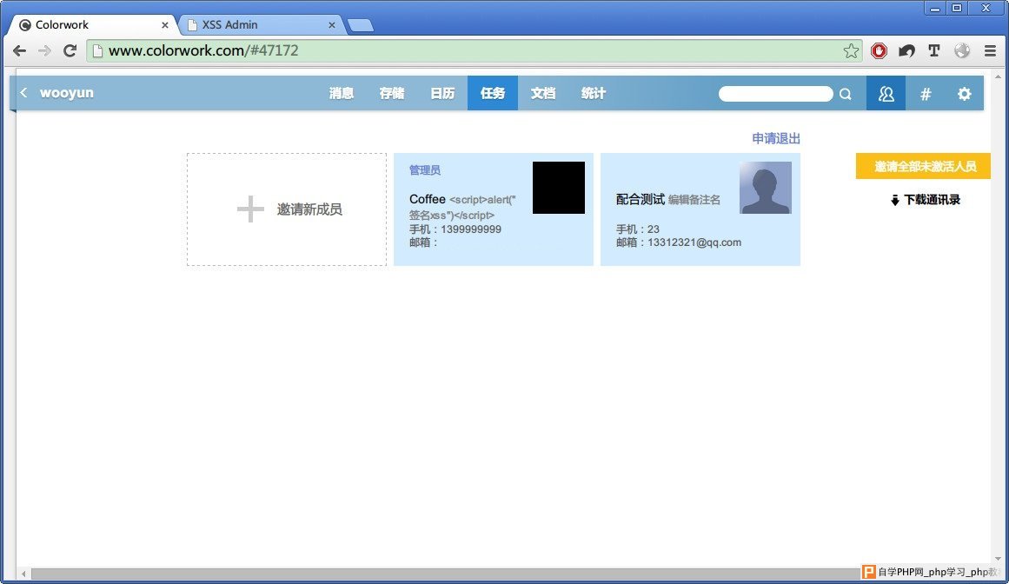
Task: Click the globe extension icon
Action: coord(962,50)
